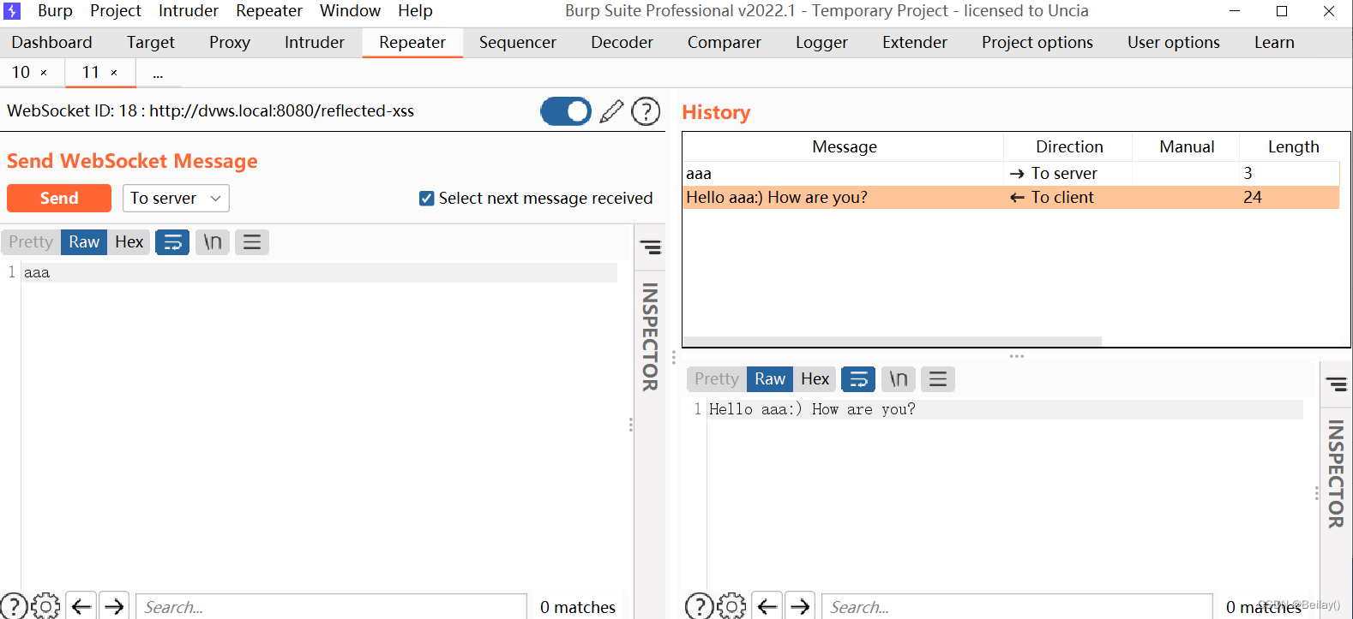The width and height of the screenshot is (1353, 619).
Task: Toggle word wrap in the message editor
Action: pos(172,242)
